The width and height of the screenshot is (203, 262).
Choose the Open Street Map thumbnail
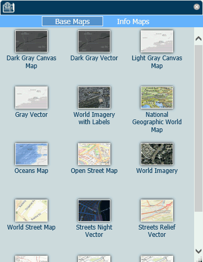click(x=94, y=154)
